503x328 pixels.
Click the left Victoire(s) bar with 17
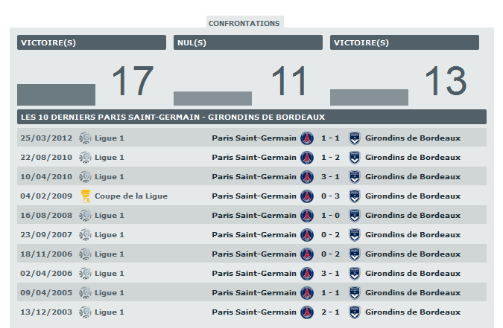[56, 94]
